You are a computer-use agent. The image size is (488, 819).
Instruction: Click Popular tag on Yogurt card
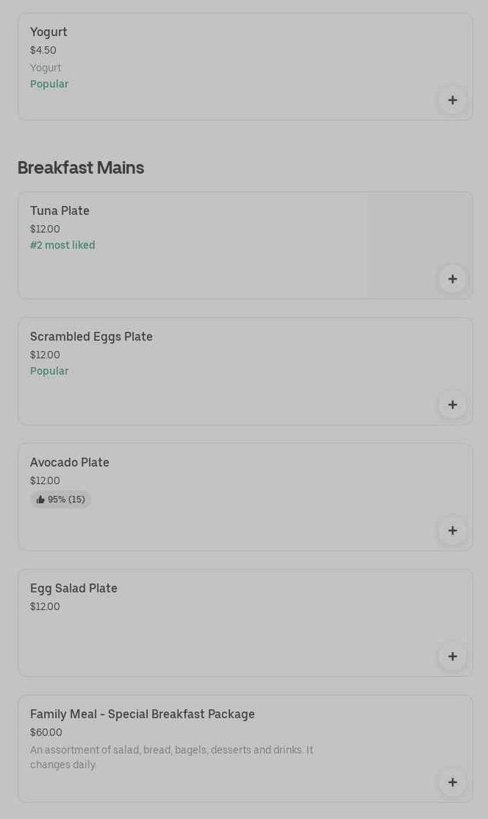tap(49, 85)
